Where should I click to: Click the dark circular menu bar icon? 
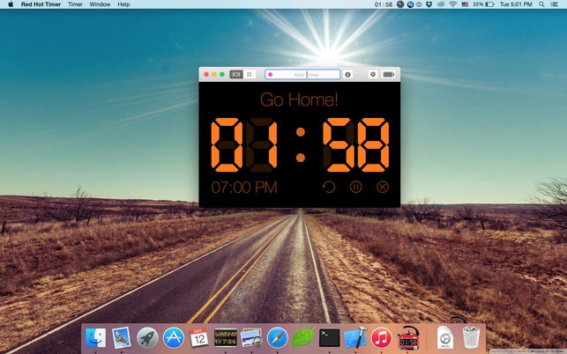(400, 4)
